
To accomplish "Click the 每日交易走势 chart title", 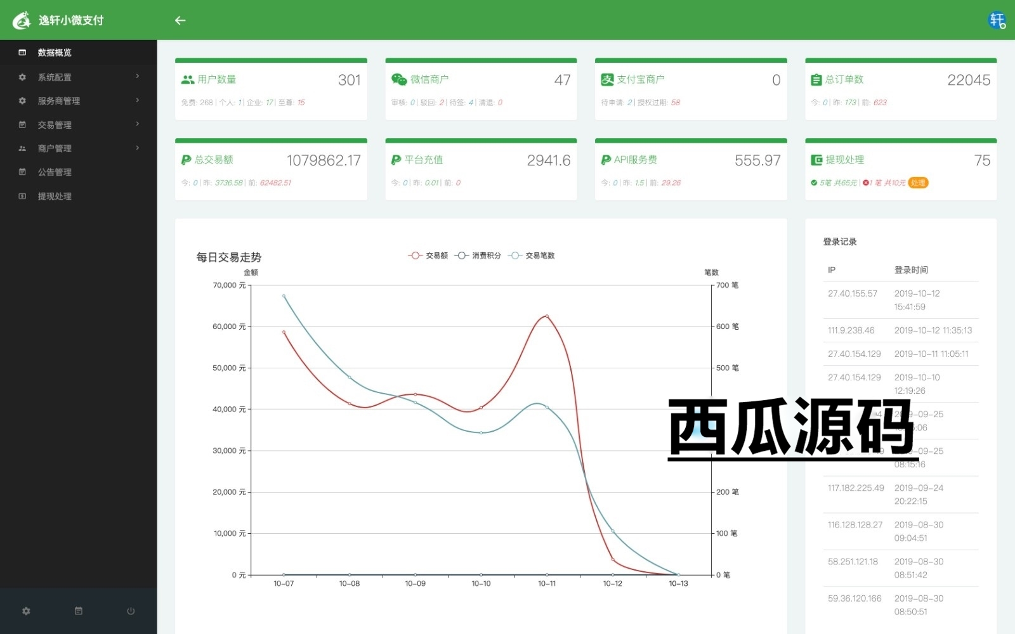I will pyautogui.click(x=229, y=257).
